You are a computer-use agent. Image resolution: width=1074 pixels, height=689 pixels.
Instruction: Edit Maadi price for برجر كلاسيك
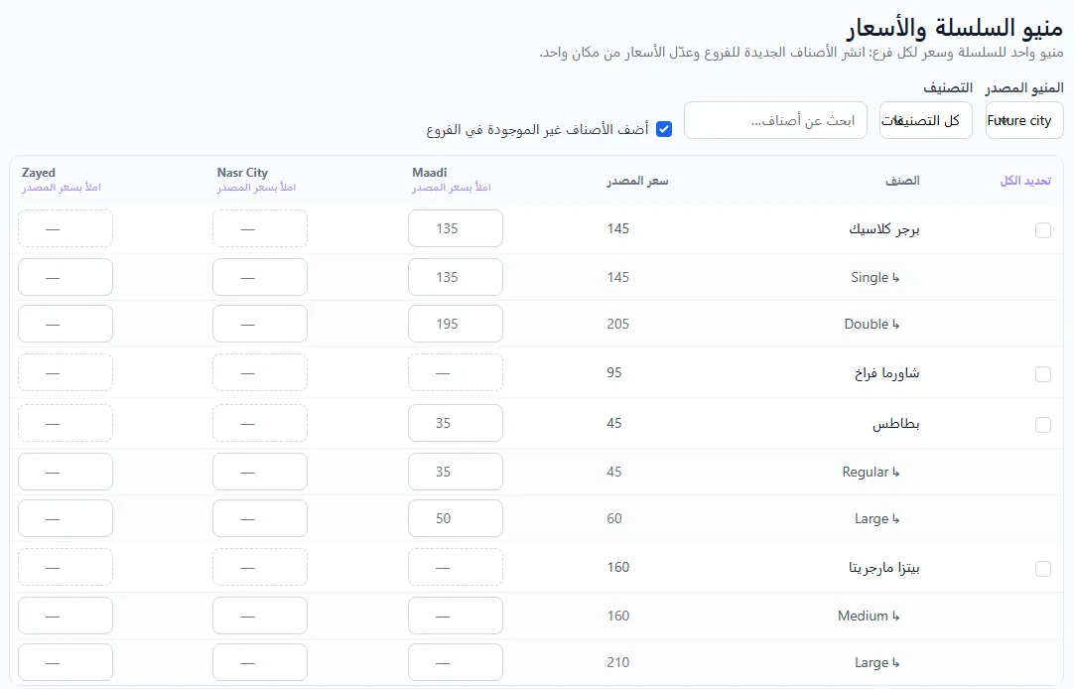tap(456, 228)
